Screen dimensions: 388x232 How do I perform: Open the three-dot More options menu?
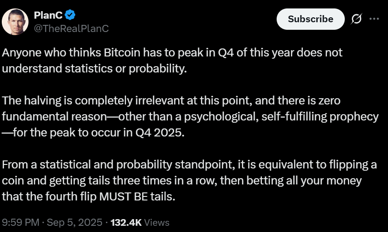tap(374, 19)
